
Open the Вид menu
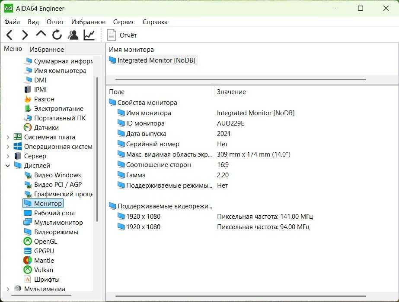pos(33,22)
